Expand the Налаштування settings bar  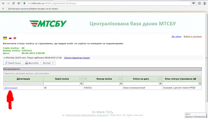pos(103,69)
